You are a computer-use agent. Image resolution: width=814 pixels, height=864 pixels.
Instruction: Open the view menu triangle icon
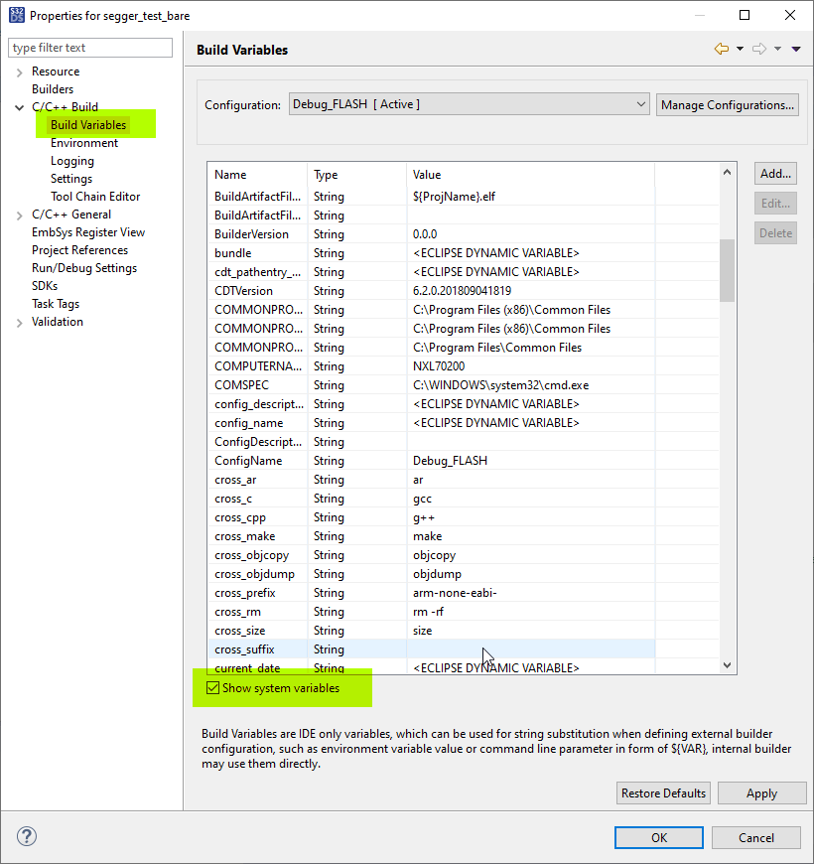click(x=797, y=47)
